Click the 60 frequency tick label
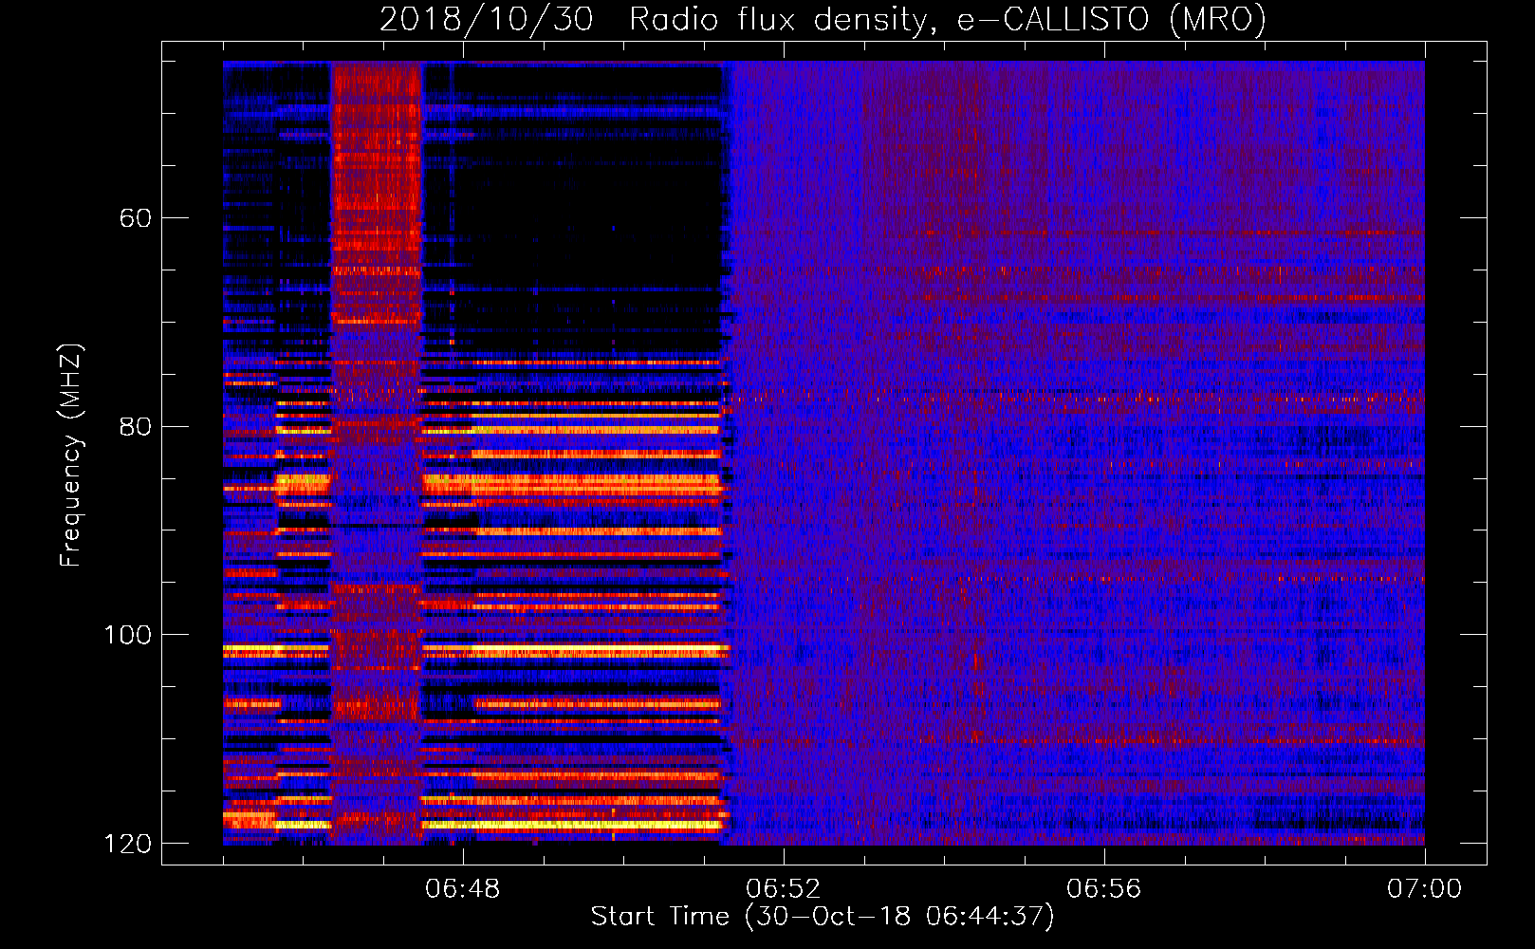This screenshot has width=1535, height=949. [135, 218]
